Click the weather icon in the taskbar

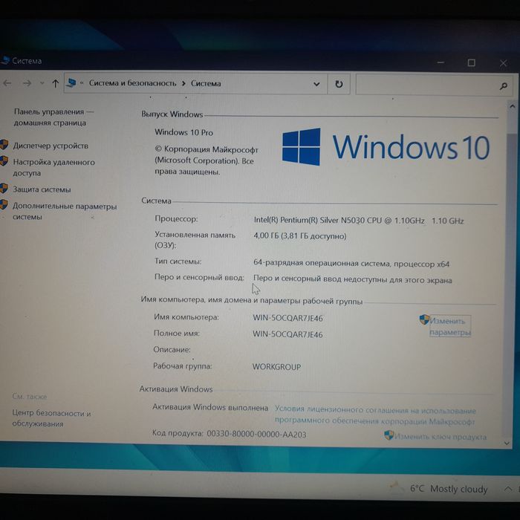397,487
